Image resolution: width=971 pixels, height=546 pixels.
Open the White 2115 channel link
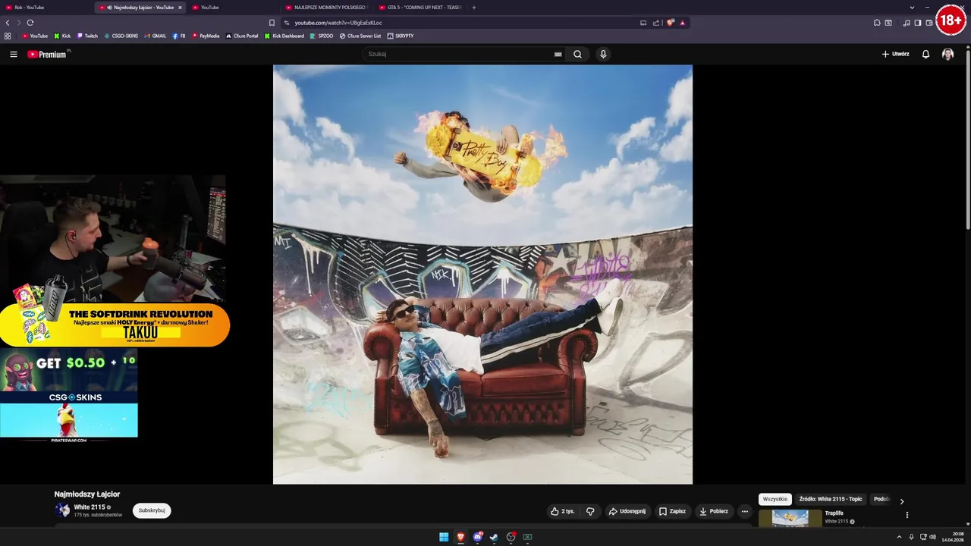[90, 507]
